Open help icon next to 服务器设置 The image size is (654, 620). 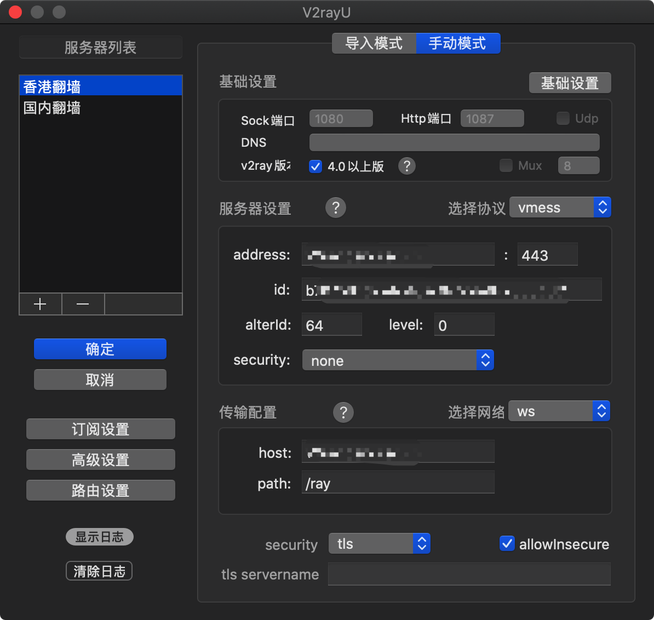[x=336, y=208]
